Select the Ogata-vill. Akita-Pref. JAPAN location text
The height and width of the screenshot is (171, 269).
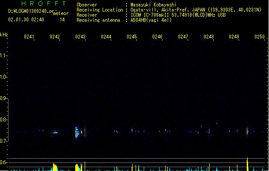point(168,10)
